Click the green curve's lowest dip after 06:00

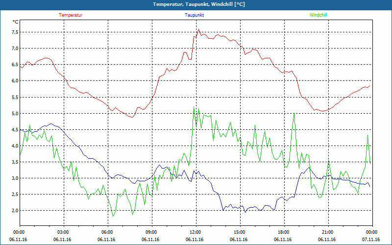click(113, 216)
